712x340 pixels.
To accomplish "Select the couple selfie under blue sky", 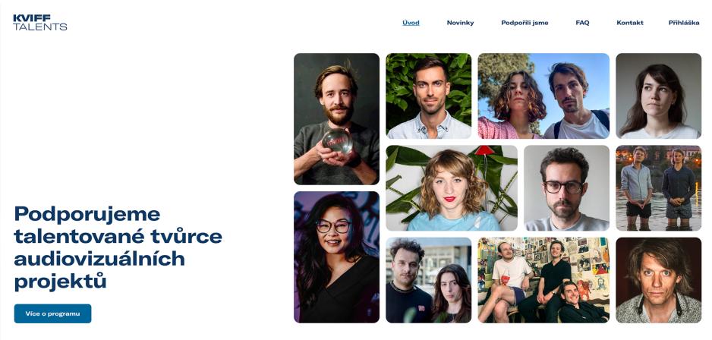I will 543,96.
